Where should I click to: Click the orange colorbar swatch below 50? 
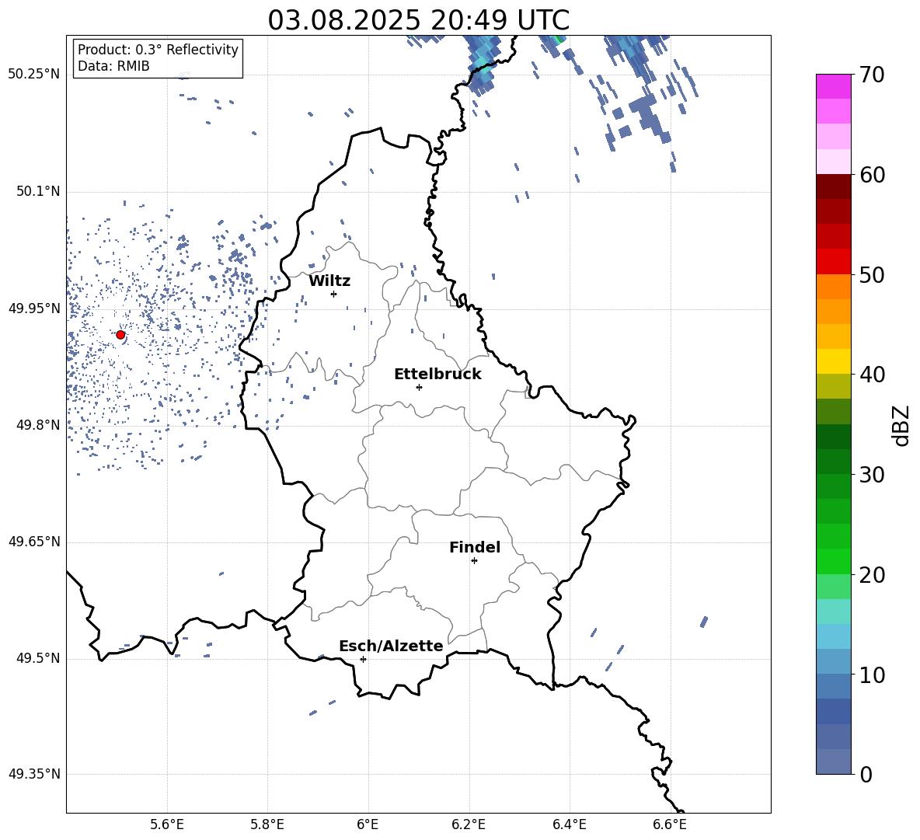(833, 287)
